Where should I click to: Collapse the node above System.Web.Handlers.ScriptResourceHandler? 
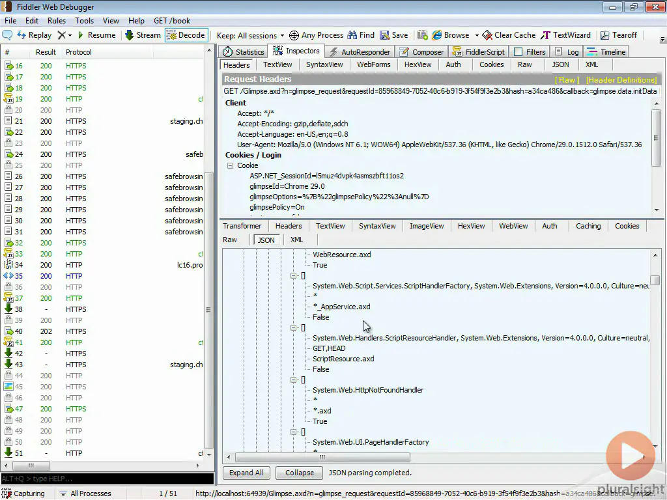click(x=294, y=328)
